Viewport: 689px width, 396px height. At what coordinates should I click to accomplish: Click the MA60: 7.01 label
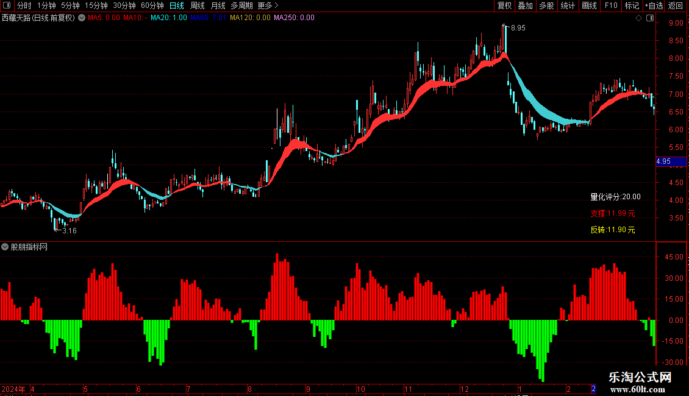coord(208,18)
